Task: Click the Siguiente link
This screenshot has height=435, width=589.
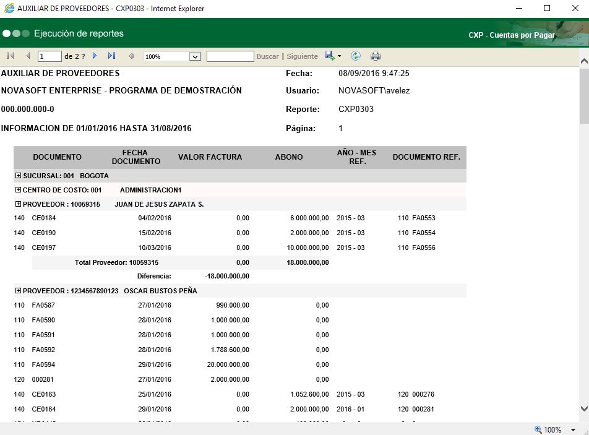Action: (302, 56)
